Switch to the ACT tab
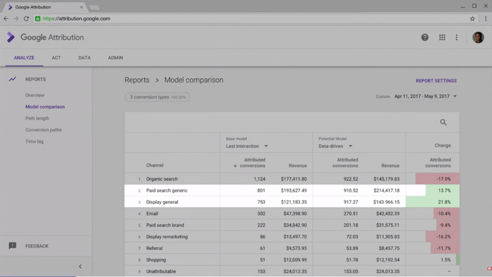 [56, 58]
